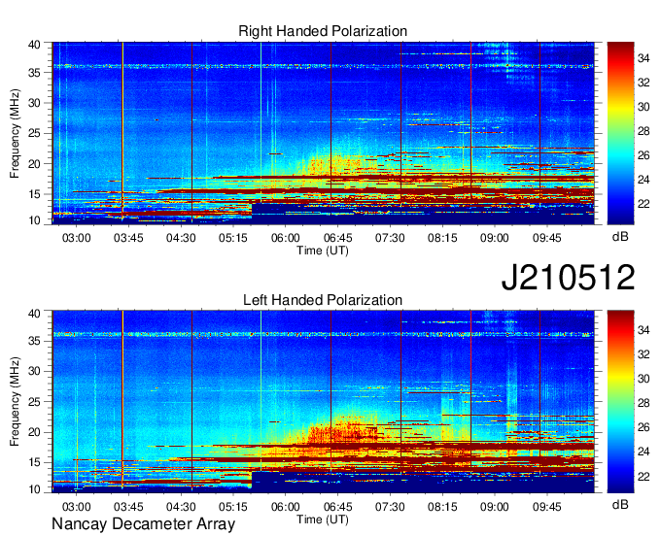
Task: Click the Right Handed plot's colorbar
Action: (620, 133)
